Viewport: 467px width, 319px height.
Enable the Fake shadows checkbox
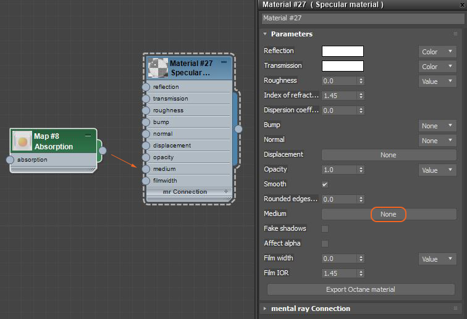pyautogui.click(x=325, y=229)
